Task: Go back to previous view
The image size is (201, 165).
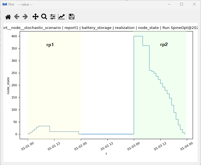Action: 17,17
